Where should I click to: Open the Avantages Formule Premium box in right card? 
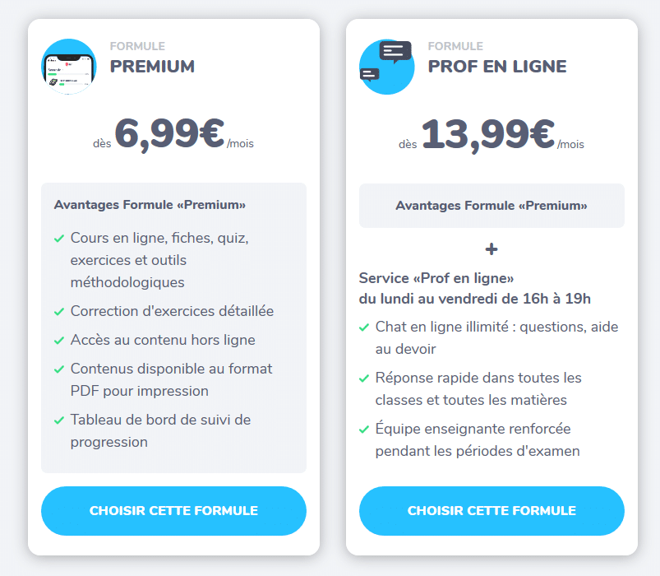pos(492,206)
